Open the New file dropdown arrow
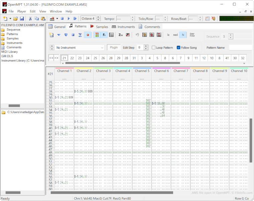The height and width of the screenshot is (201, 254). [x=10, y=19]
